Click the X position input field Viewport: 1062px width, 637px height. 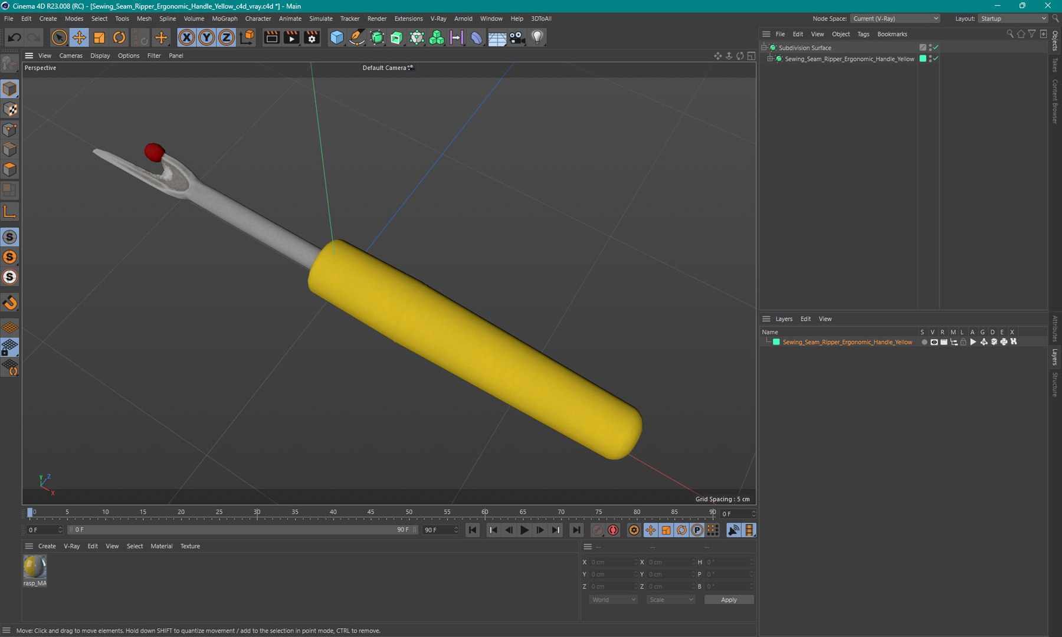coord(614,562)
